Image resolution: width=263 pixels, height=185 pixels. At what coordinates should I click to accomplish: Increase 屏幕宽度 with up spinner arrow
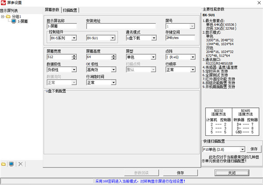[74, 56]
